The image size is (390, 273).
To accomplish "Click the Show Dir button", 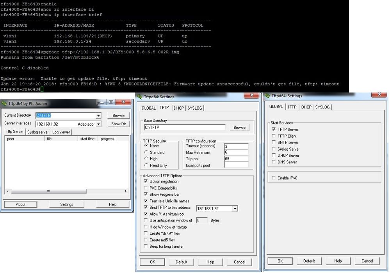I will 118,124.
